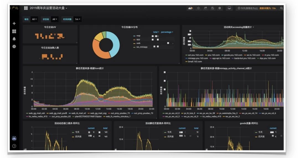Screen dimensions: 299x158
Task: Save the dashboard using the disk icon
Action: 213,8
